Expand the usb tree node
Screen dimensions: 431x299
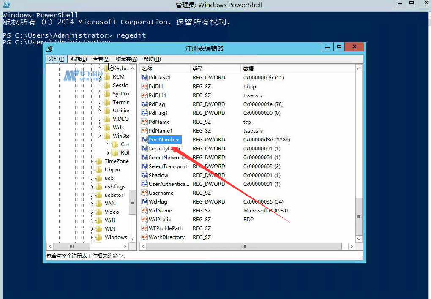click(x=91, y=178)
